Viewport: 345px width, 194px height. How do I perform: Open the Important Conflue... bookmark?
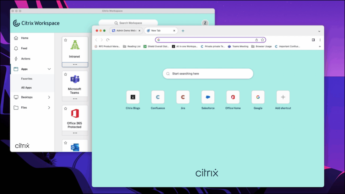[x=287, y=46]
